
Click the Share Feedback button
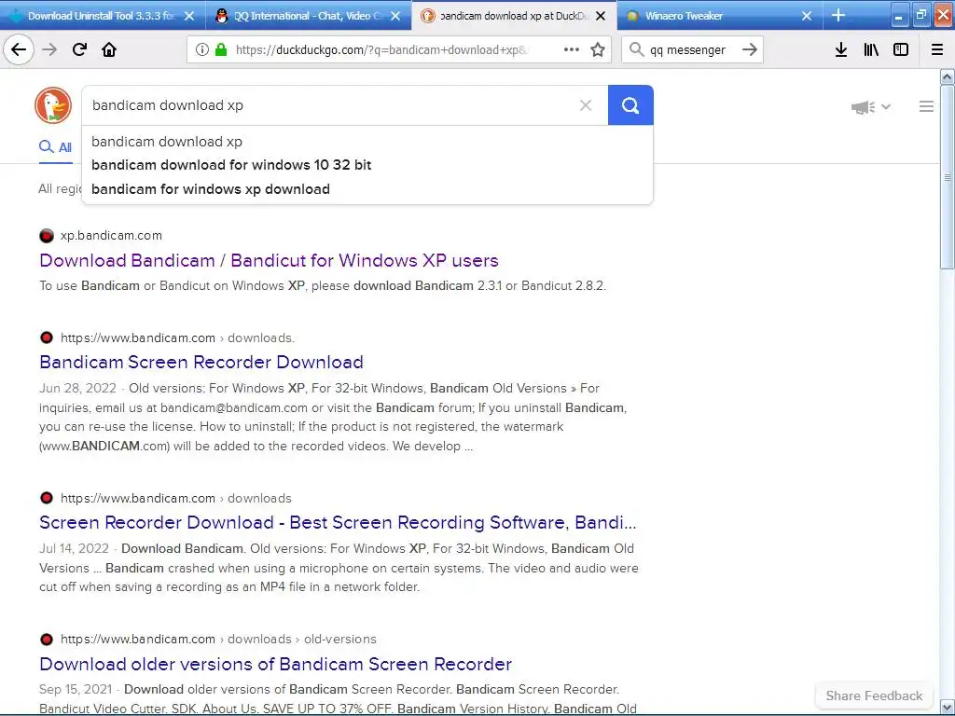[874, 695]
